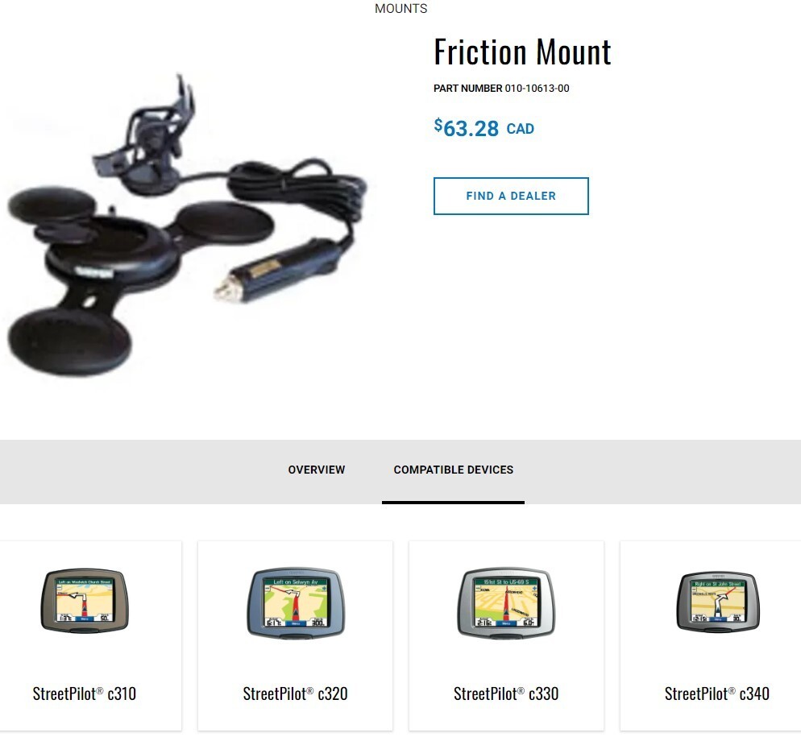Open the StreetPilot c340 device image
The height and width of the screenshot is (737, 801).
(717, 602)
